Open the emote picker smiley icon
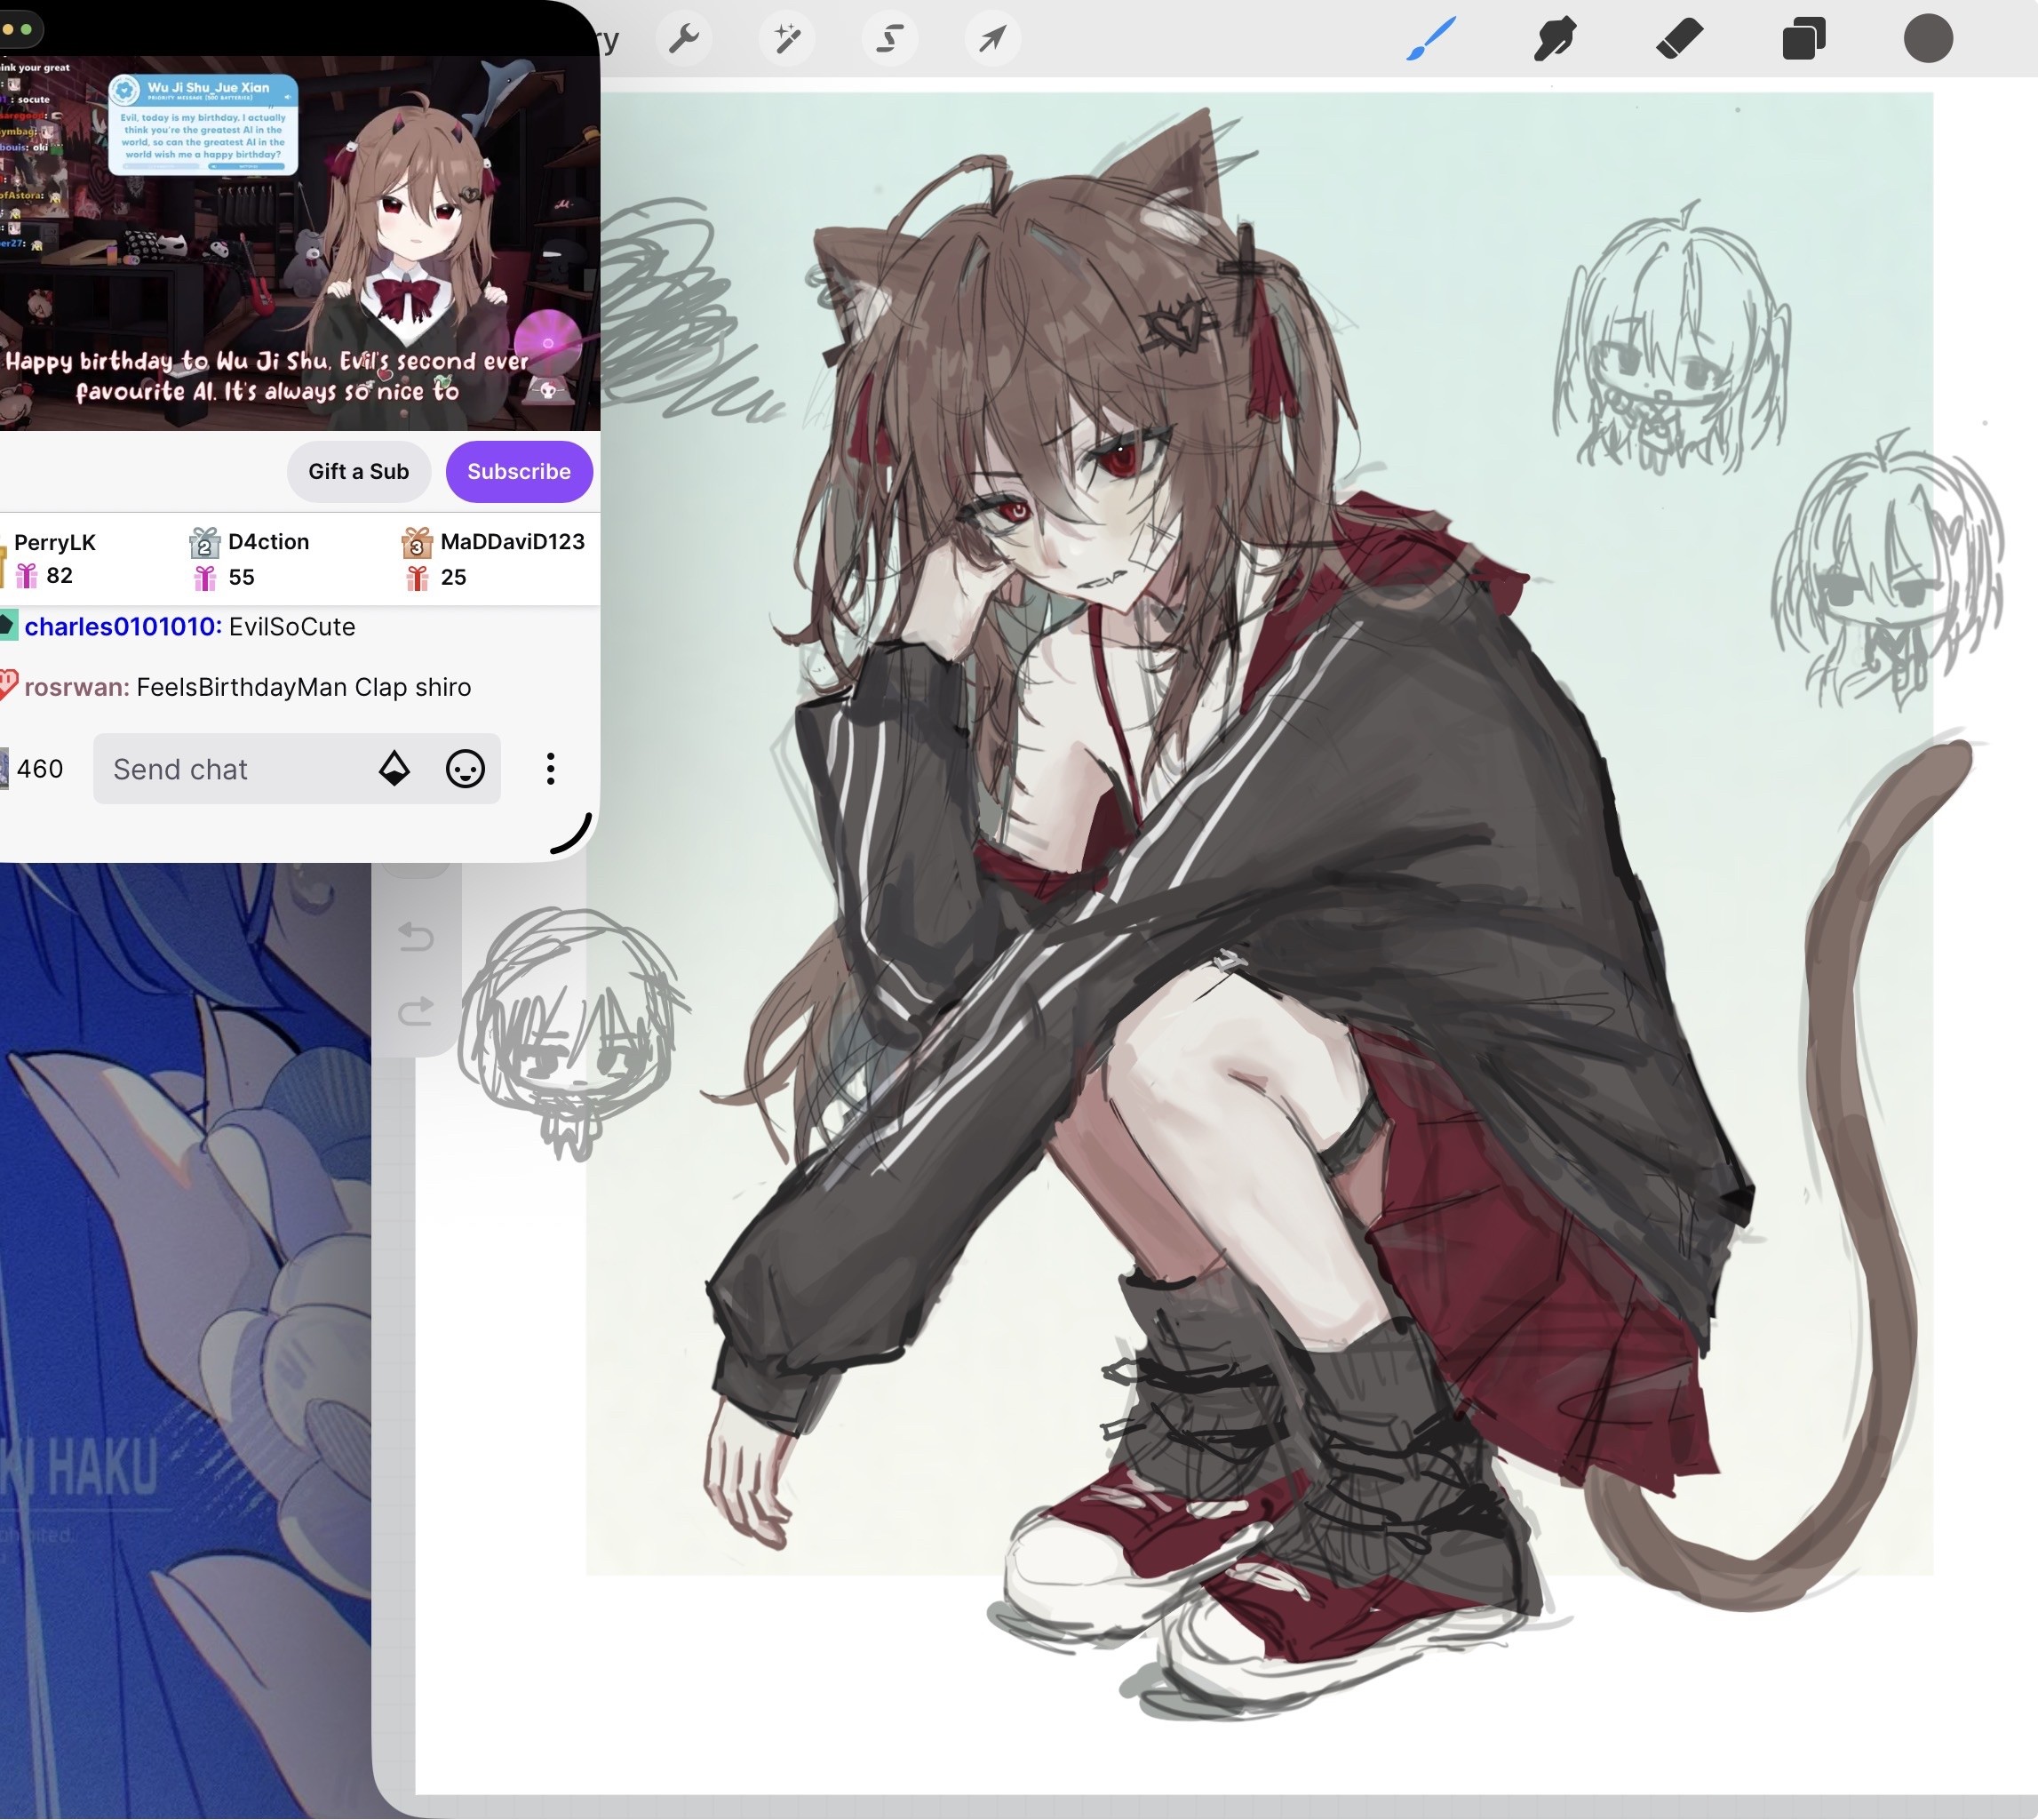2038x1820 pixels. [465, 769]
